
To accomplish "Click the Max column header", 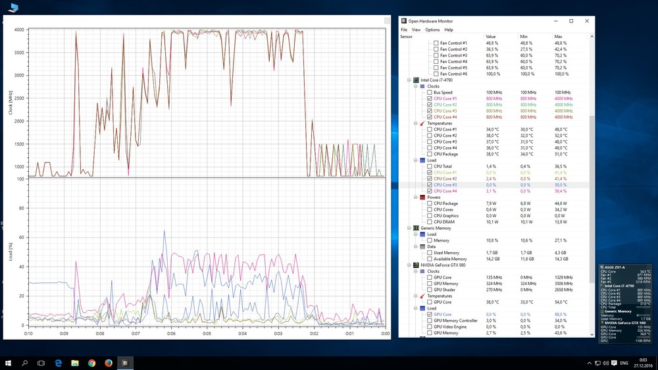I will click(558, 37).
